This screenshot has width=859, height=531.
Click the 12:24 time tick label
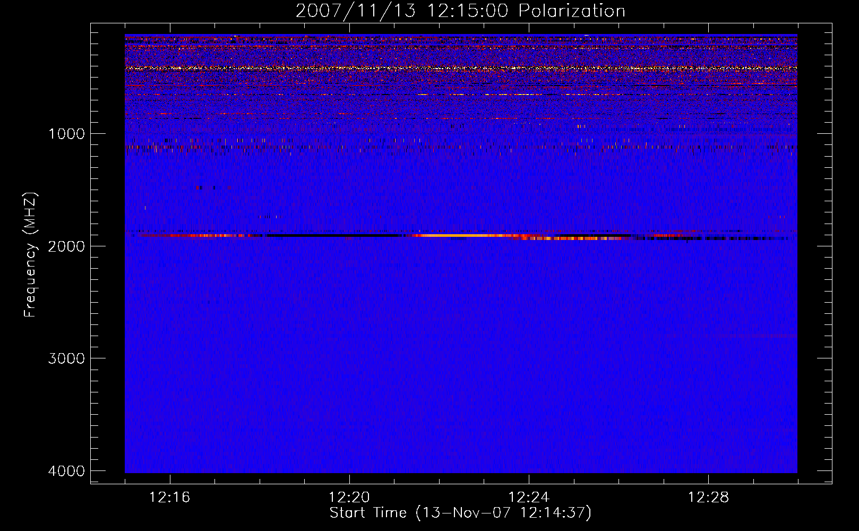click(529, 498)
